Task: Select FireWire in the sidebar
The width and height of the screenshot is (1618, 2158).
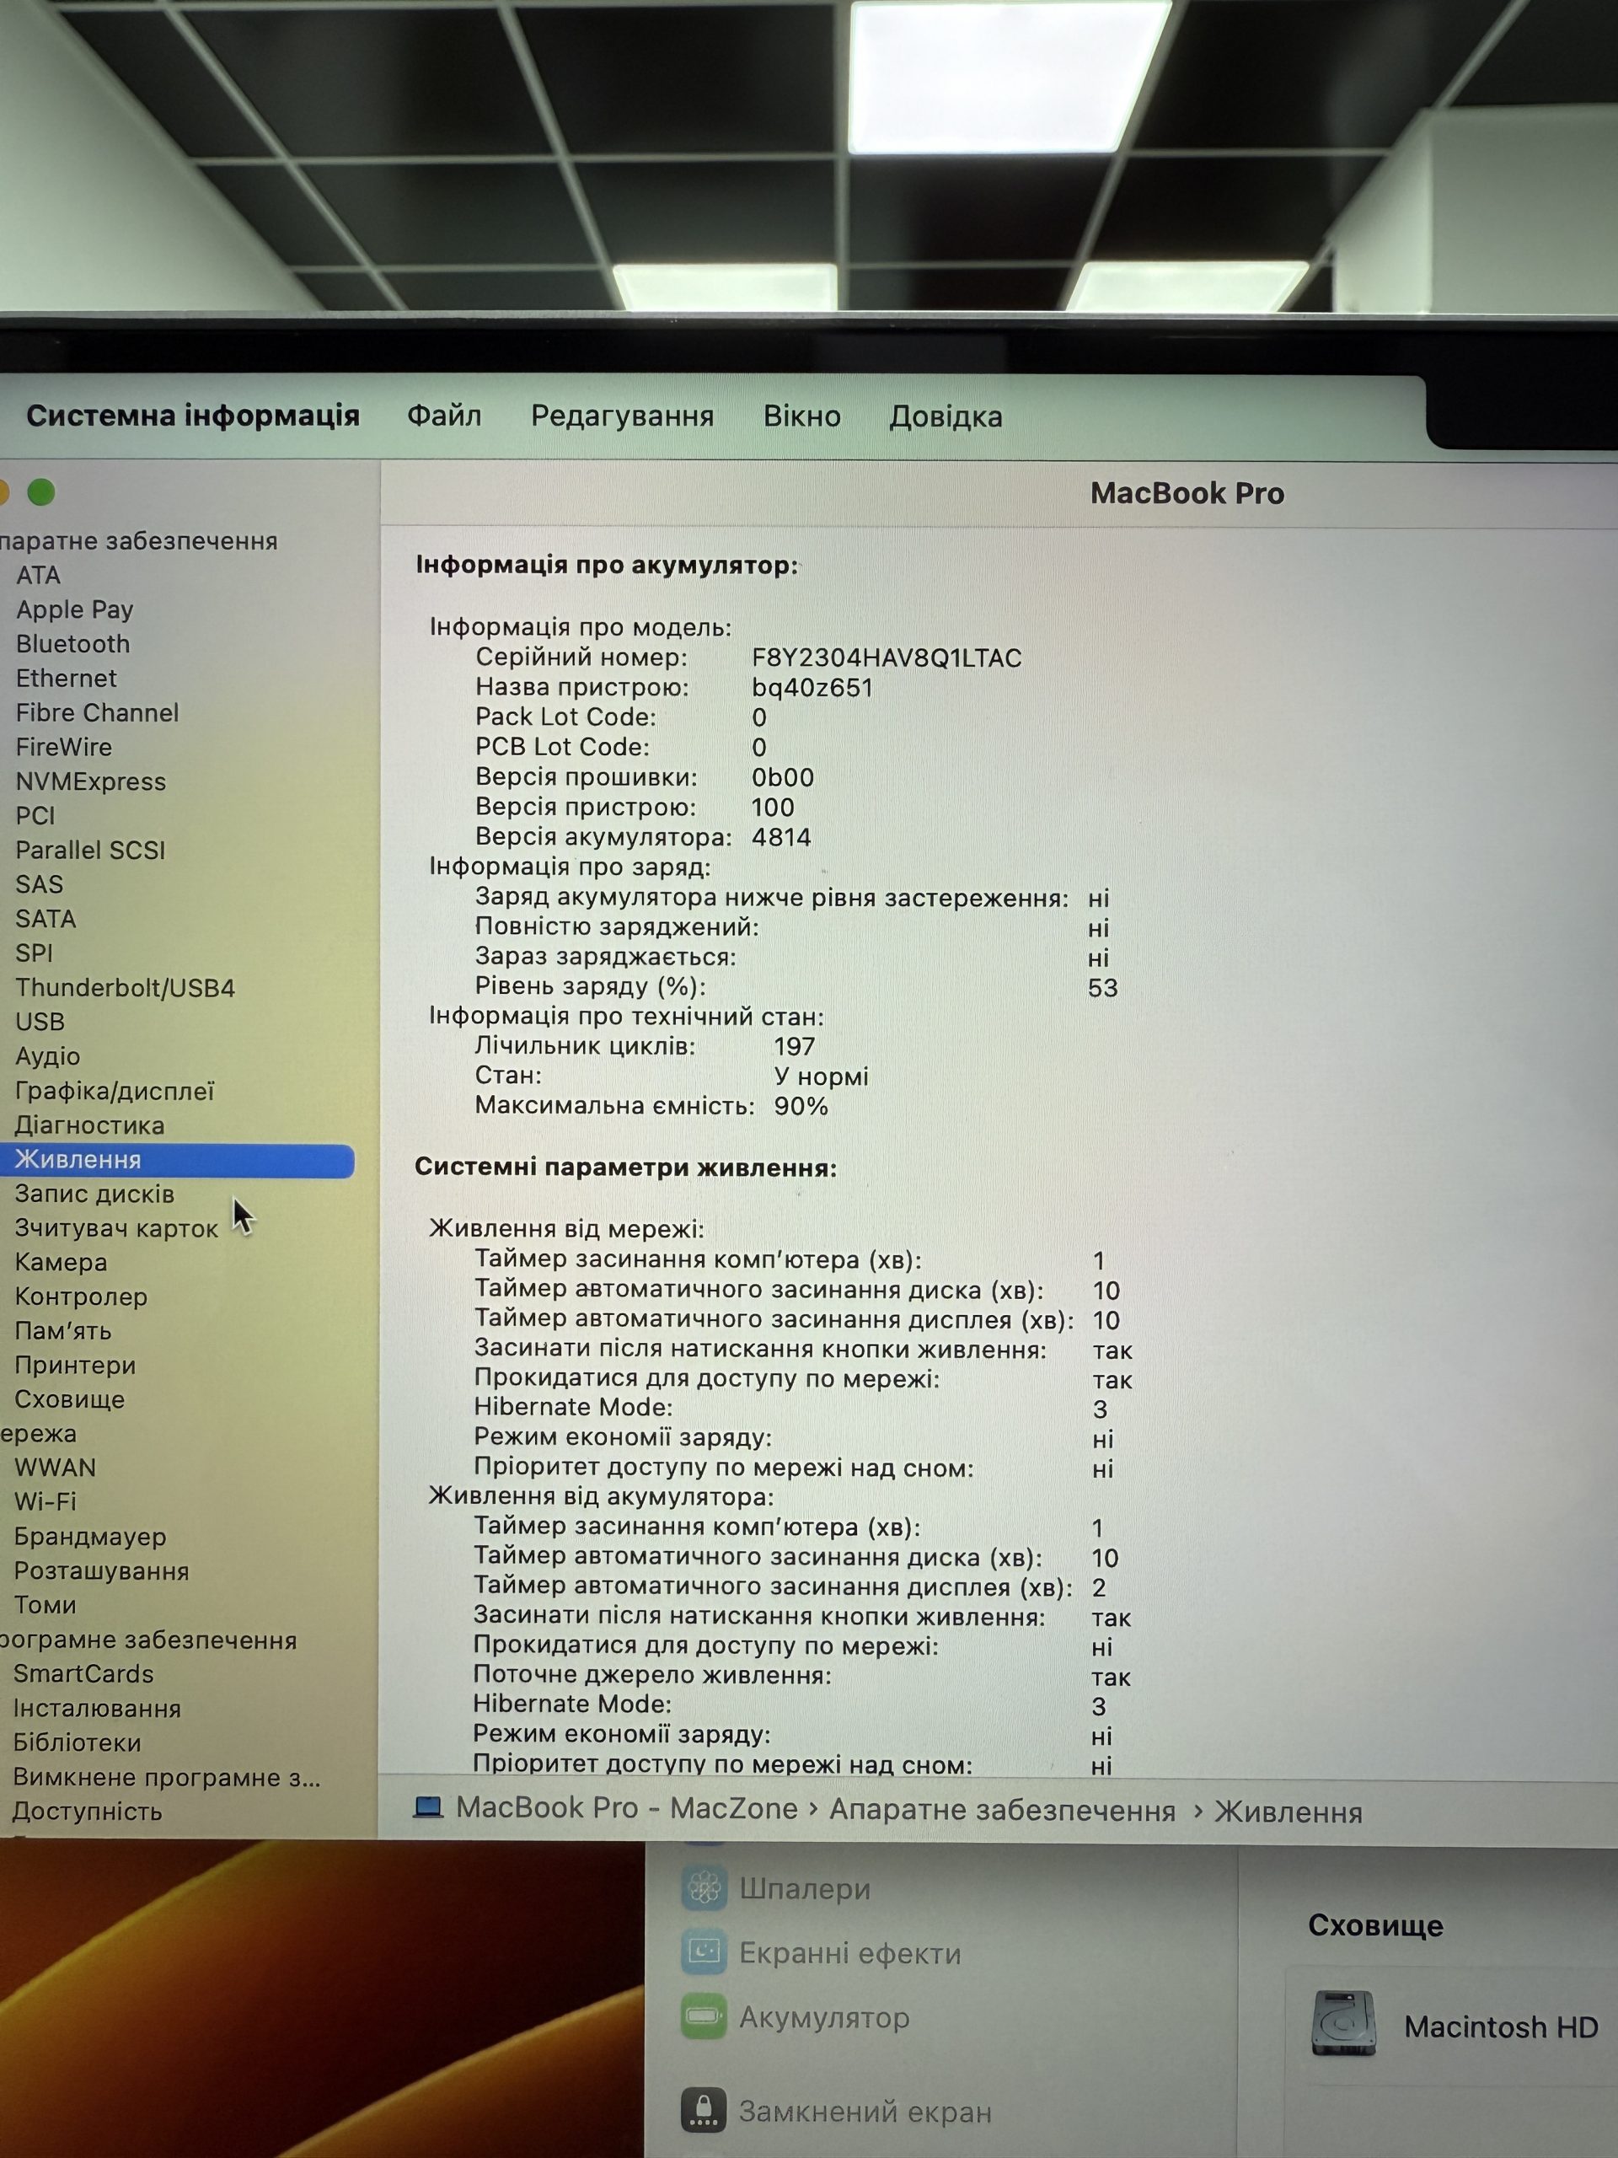Action: coord(63,746)
